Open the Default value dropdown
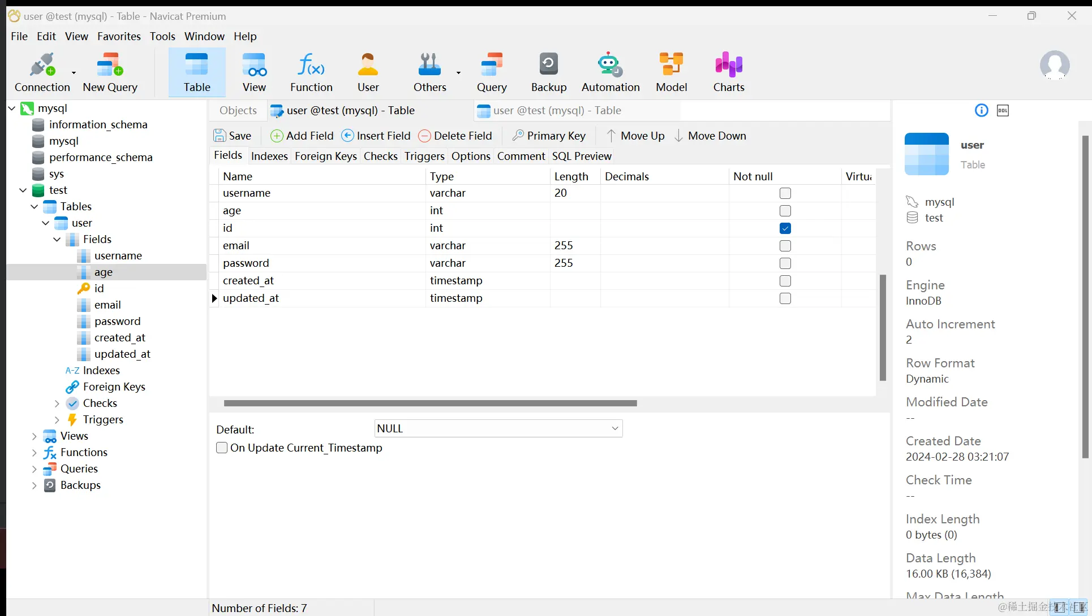Viewport: 1092px width, 616px height. tap(498, 428)
